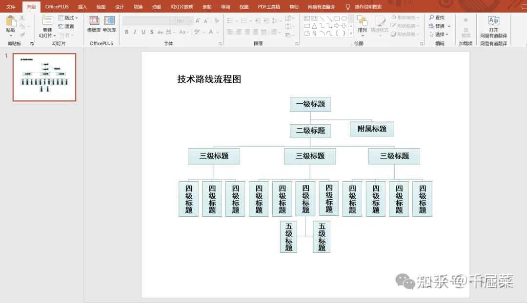Select the straight arrow line shape

tap(329, 19)
